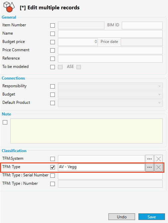Expand the Responsibility dropdown
The height and width of the screenshot is (223, 168).
pos(110,86)
